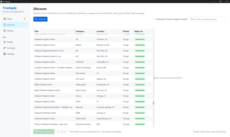Select the Scientific Software Intern row
The height and width of the screenshot is (137, 230).
(93, 68)
